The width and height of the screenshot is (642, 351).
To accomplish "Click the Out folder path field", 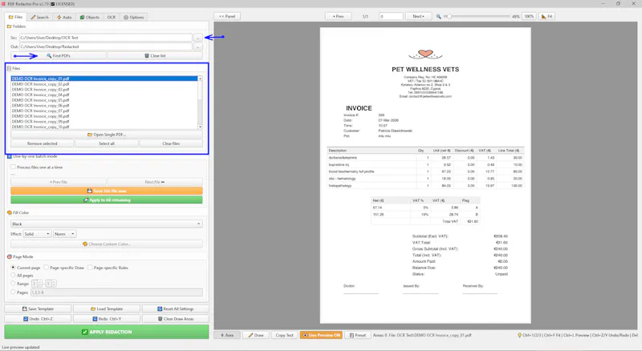I will pos(106,46).
